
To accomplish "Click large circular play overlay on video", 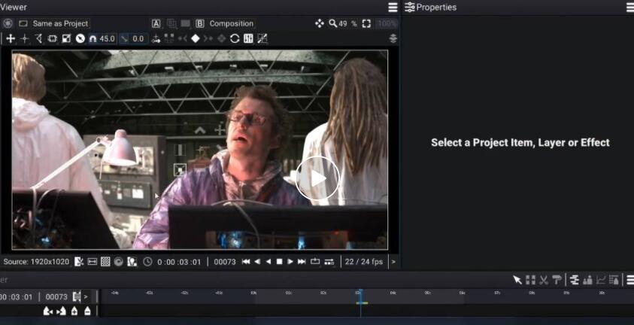I will pyautogui.click(x=318, y=178).
